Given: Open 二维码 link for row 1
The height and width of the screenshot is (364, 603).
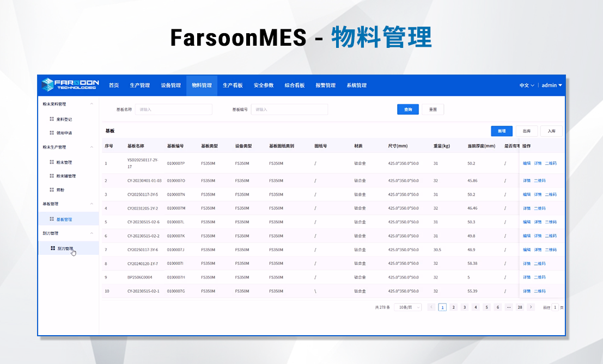Looking at the screenshot, I should pos(551,163).
